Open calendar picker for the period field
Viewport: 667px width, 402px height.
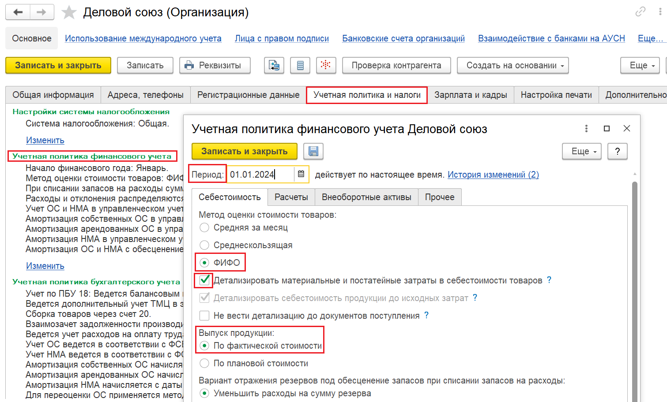tap(301, 174)
